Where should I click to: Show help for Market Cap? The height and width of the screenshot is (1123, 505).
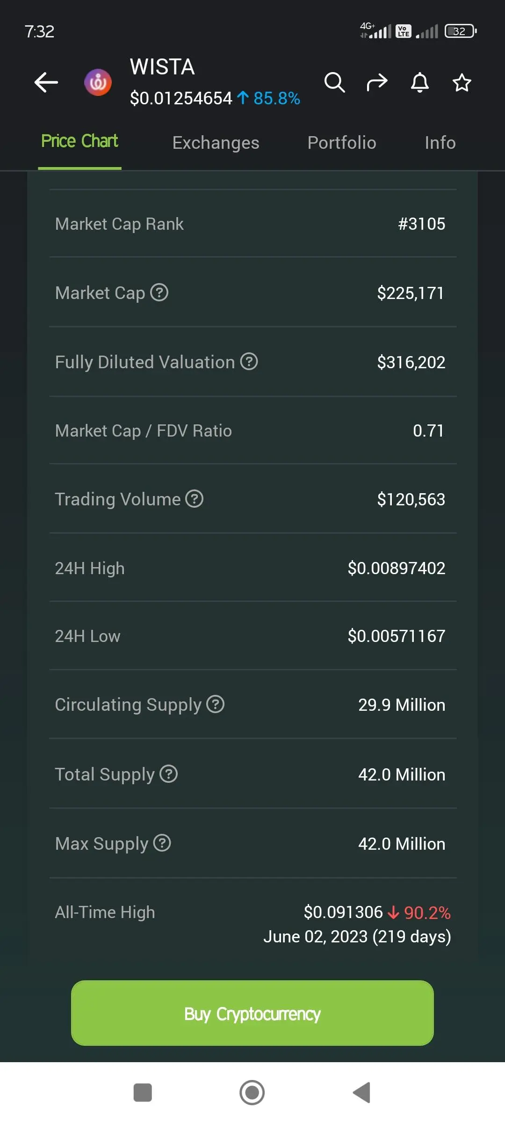159,292
